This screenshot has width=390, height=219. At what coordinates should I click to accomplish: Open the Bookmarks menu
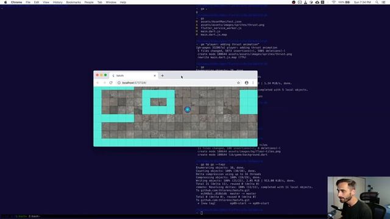coord(73,2)
